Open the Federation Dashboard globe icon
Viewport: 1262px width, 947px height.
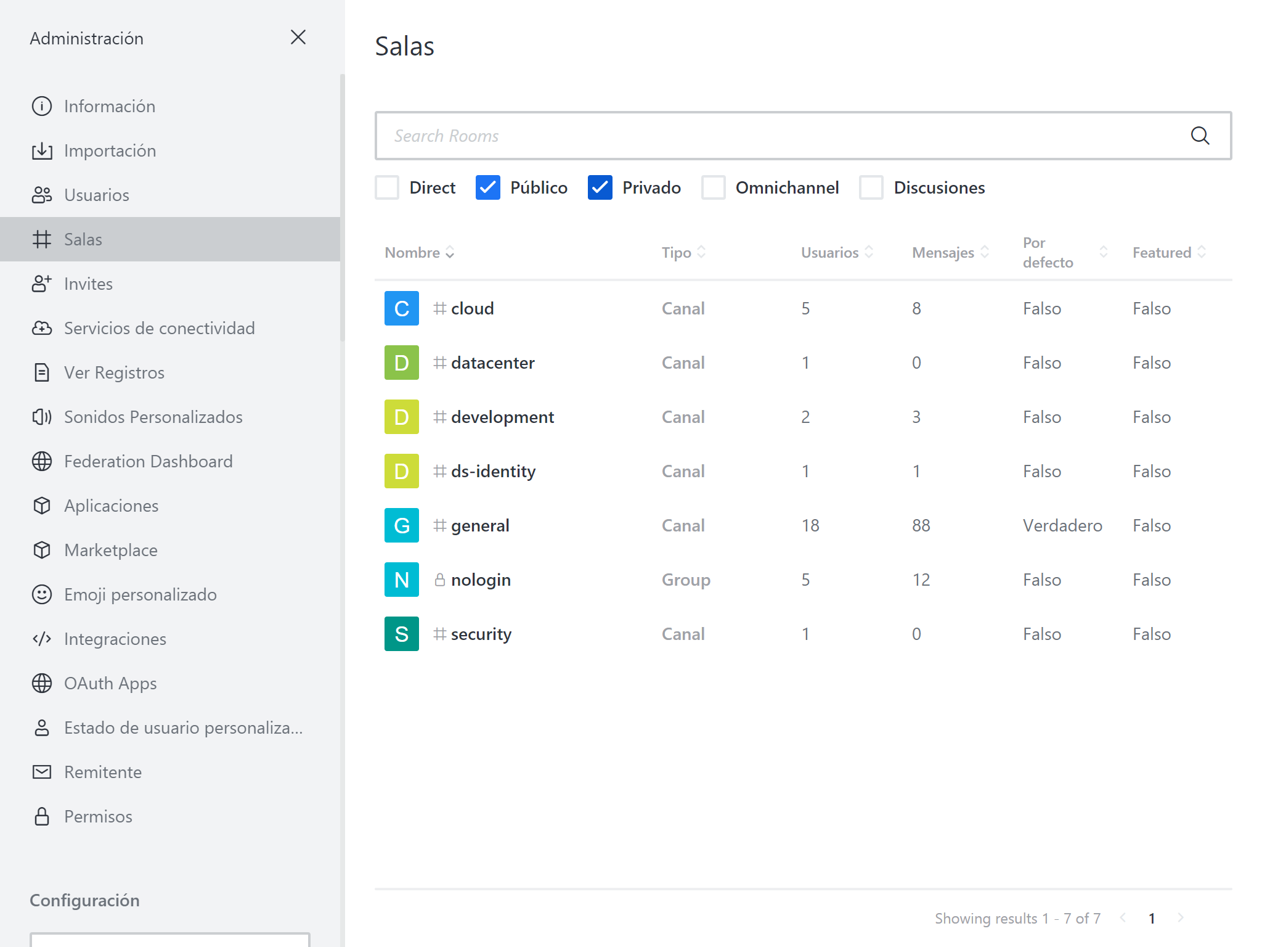point(42,461)
